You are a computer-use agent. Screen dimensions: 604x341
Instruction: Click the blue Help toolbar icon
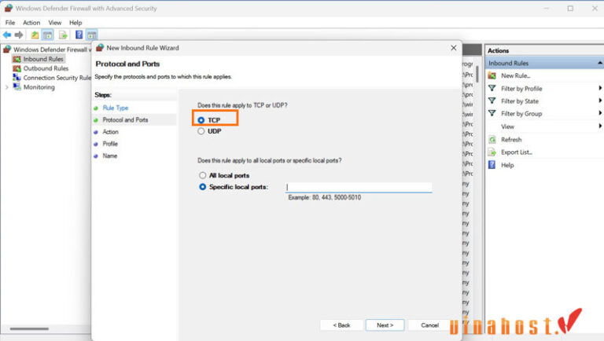[79, 35]
